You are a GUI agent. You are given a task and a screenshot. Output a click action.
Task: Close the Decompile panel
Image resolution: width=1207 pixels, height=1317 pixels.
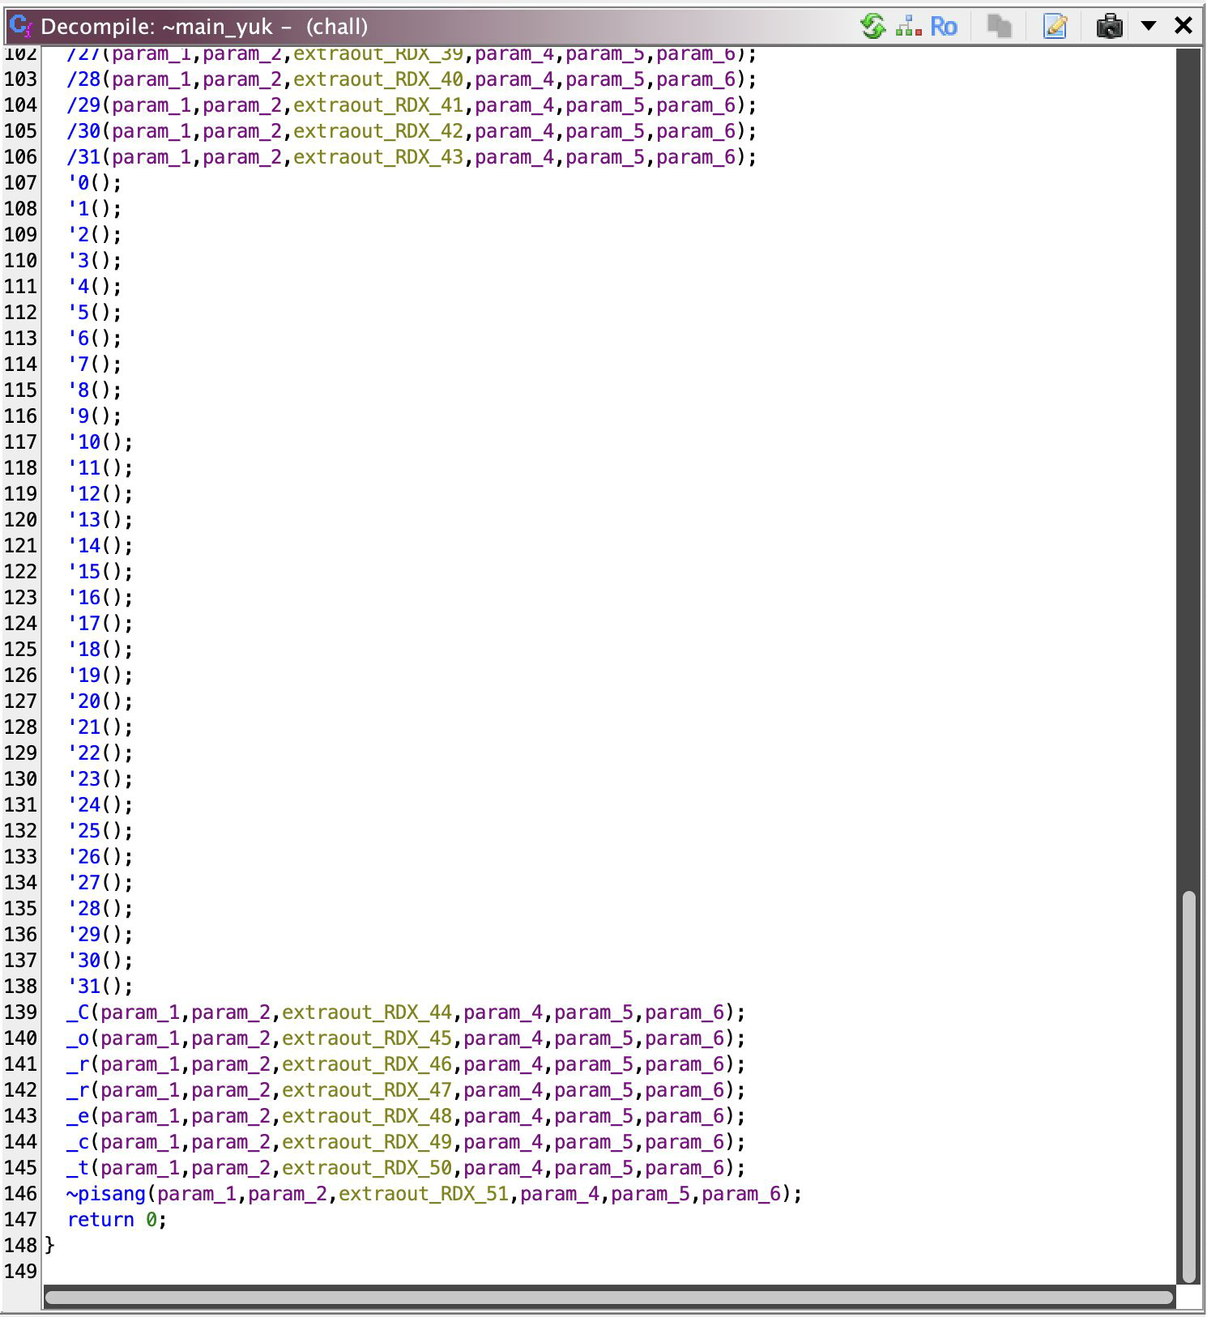1183,26
